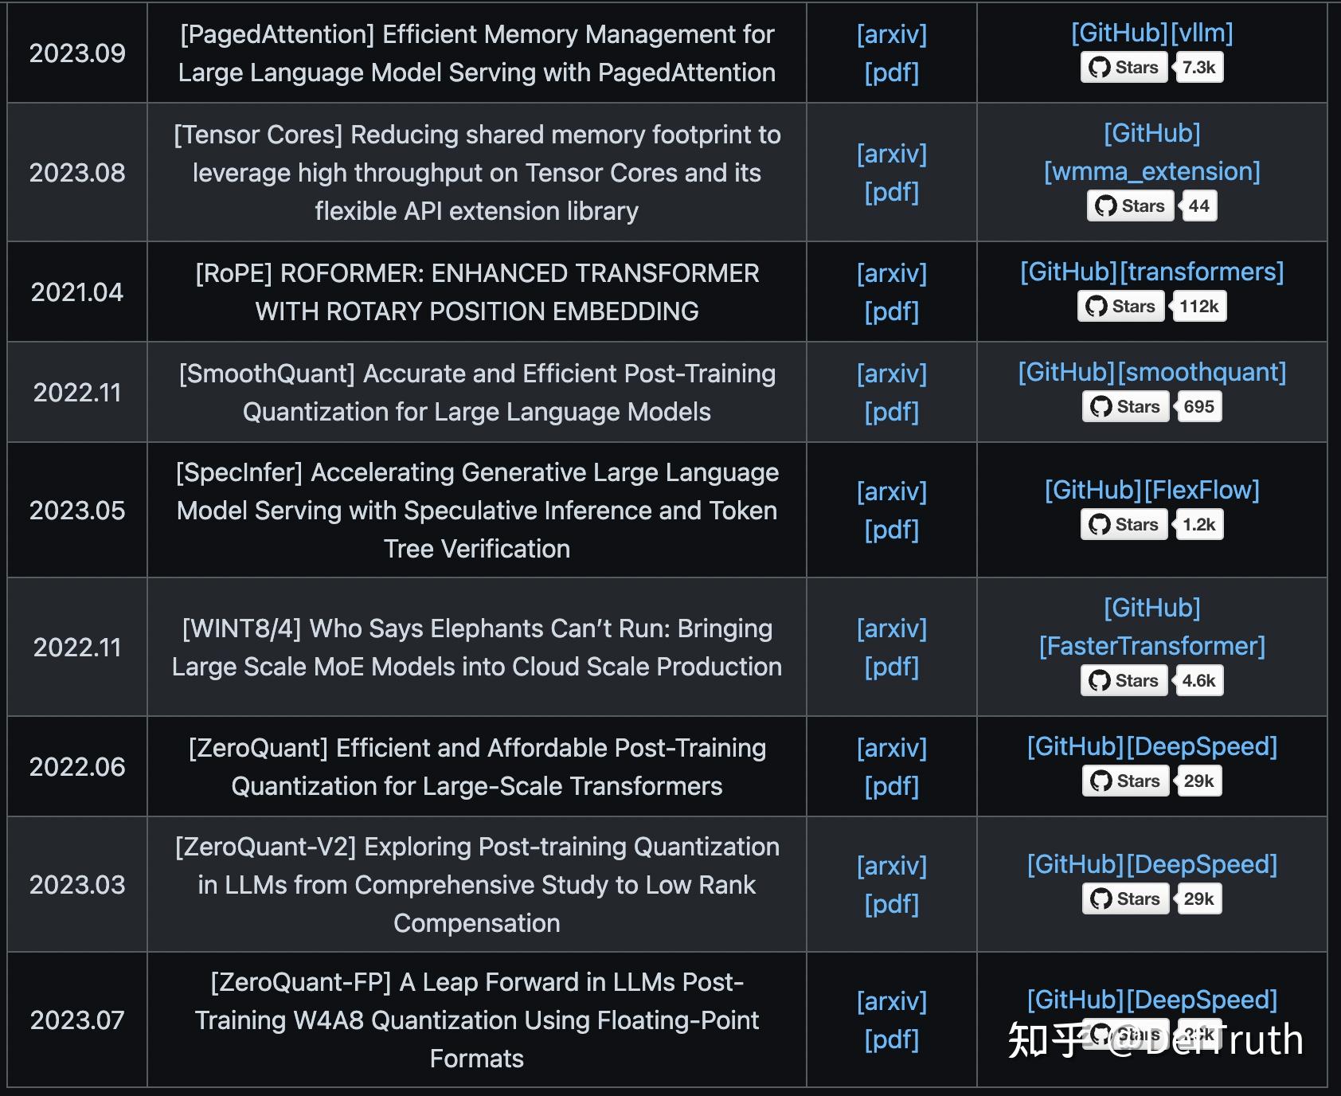1341x1096 pixels.
Task: Open the pdf link for Tensor Cores paper
Action: tap(892, 192)
